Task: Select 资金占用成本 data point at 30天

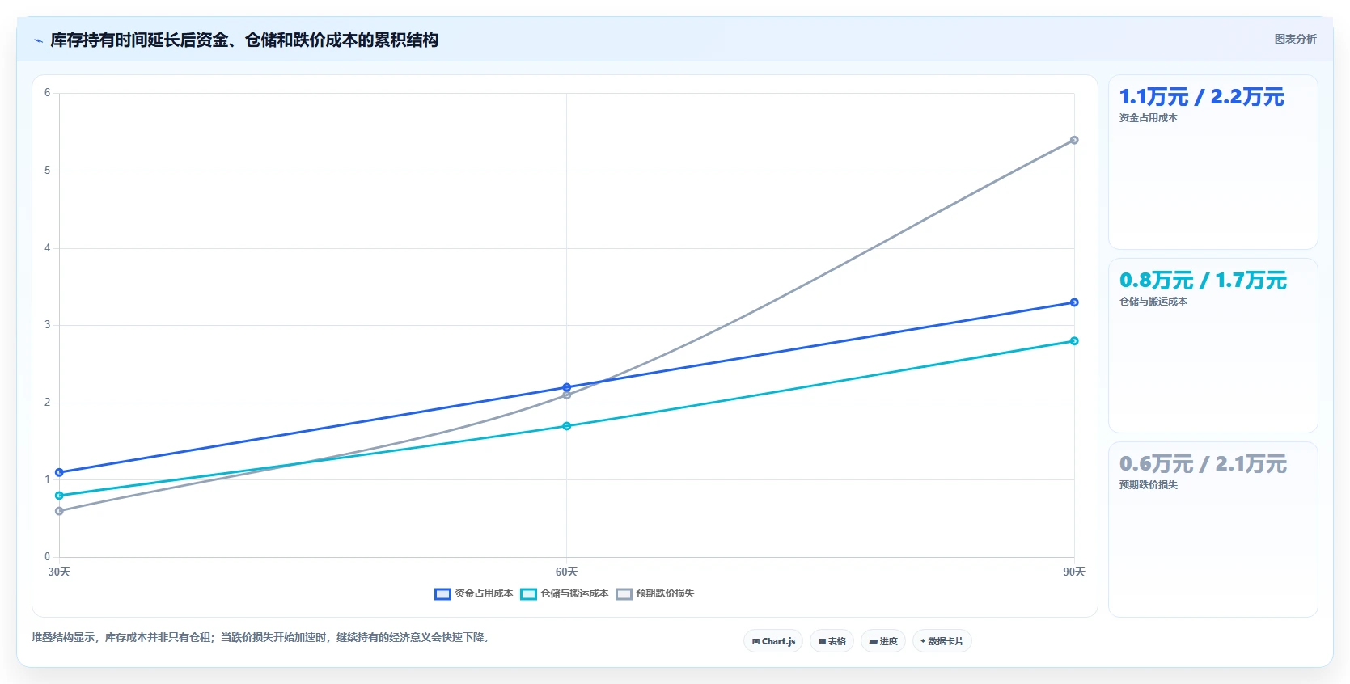Action: pos(59,472)
